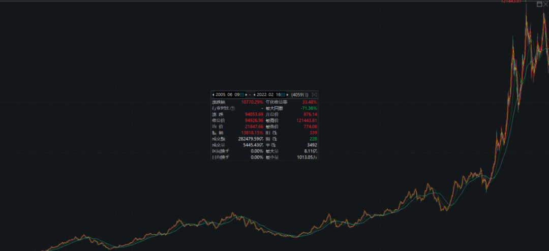Click the window restore icon in chart corner

click(539, 4)
